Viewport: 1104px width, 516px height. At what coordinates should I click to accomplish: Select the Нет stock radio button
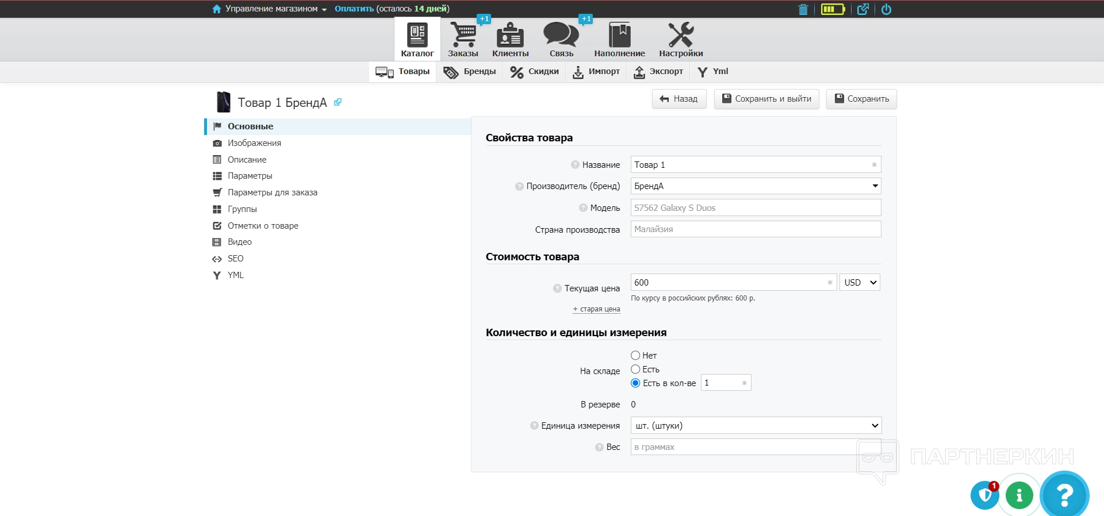(x=635, y=356)
